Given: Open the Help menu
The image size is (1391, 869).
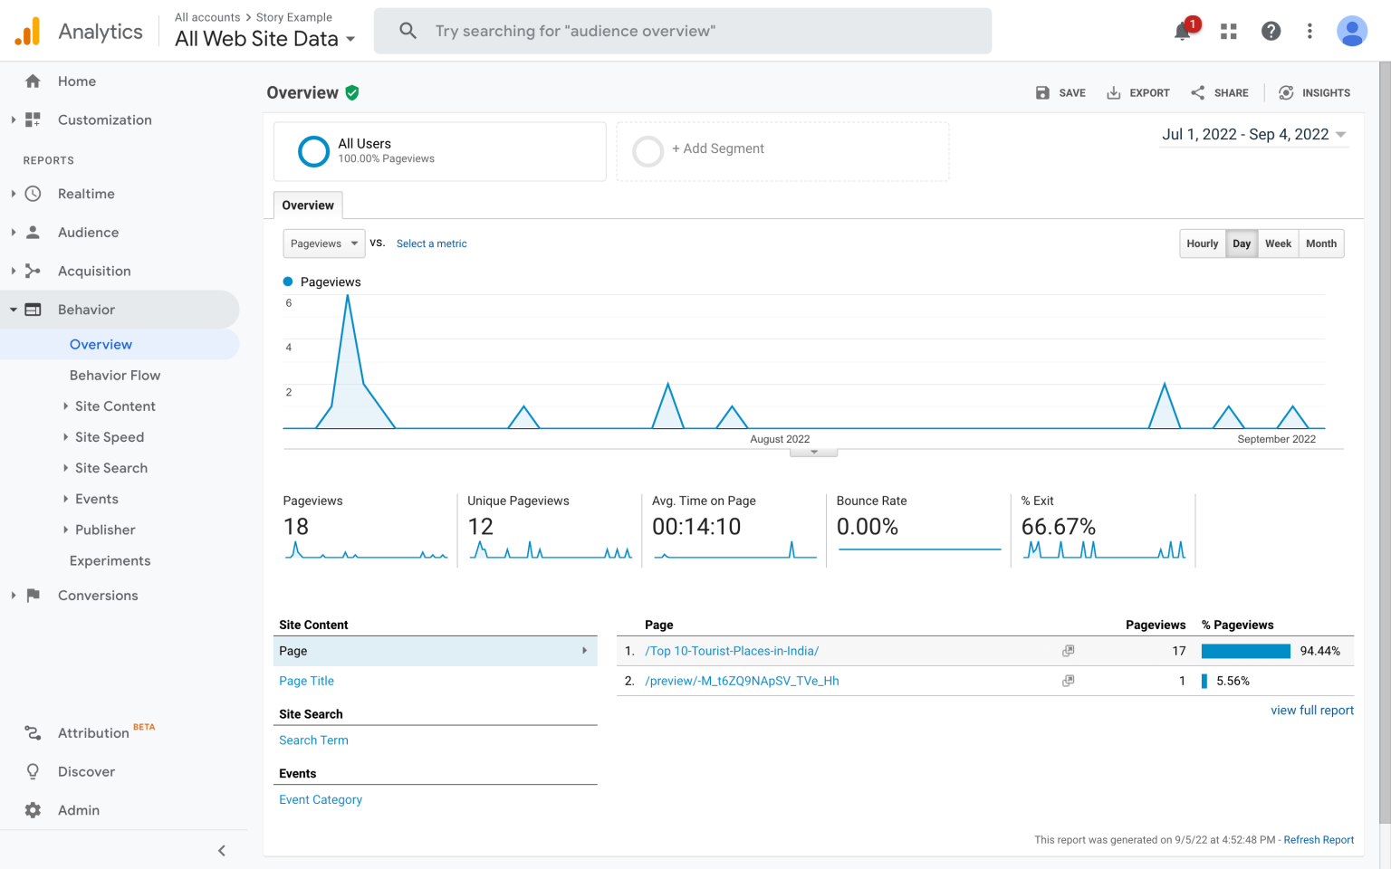Looking at the screenshot, I should (x=1271, y=30).
